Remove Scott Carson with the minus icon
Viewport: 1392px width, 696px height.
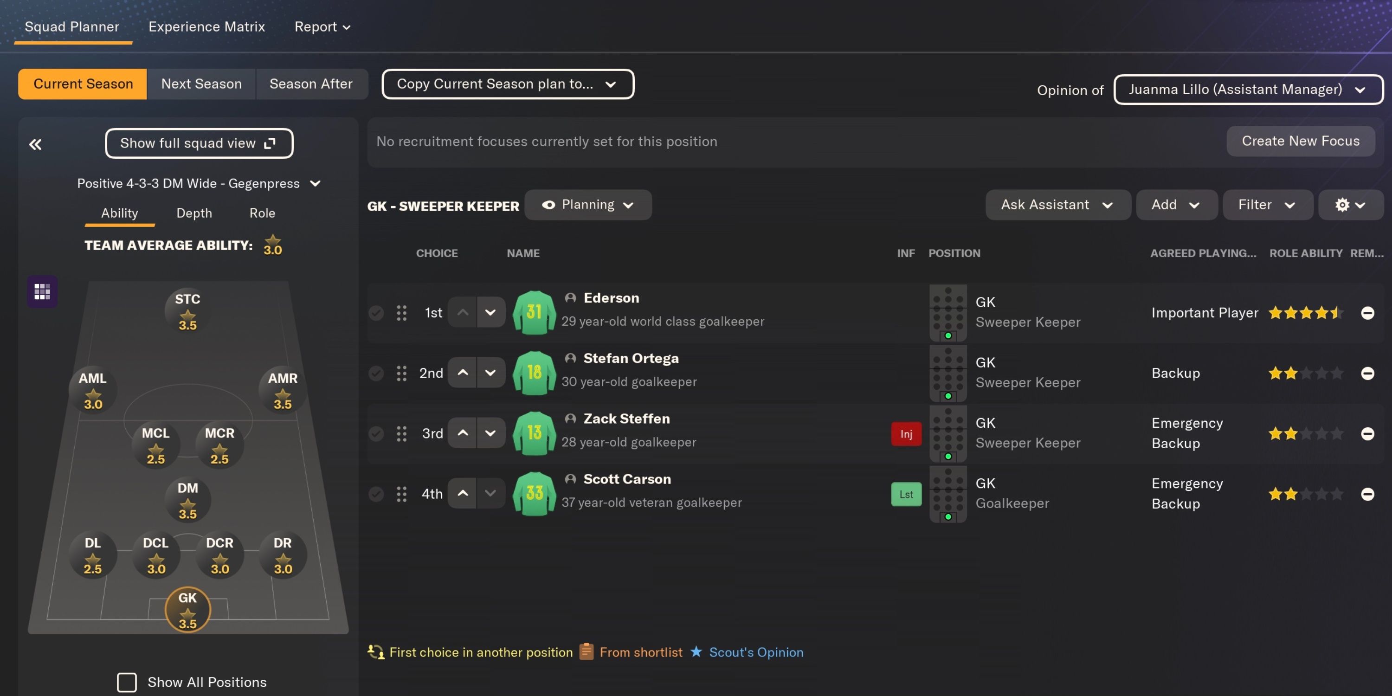[1367, 494]
